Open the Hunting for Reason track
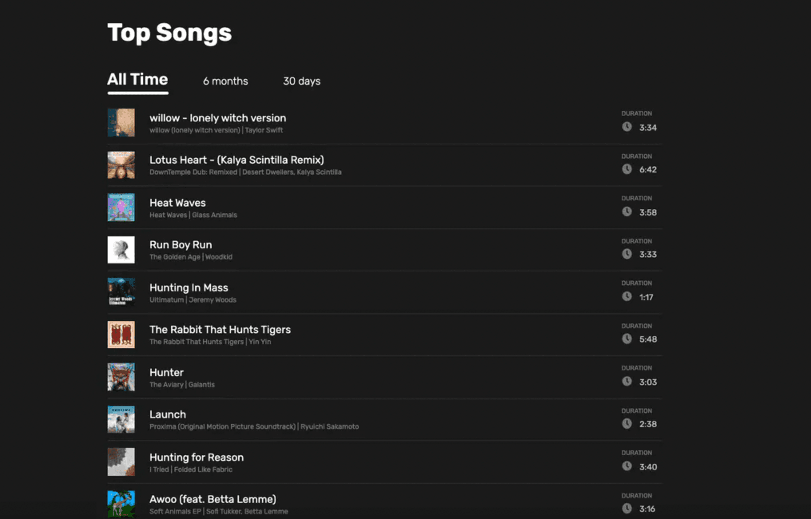The height and width of the screenshot is (519, 811). coord(196,458)
